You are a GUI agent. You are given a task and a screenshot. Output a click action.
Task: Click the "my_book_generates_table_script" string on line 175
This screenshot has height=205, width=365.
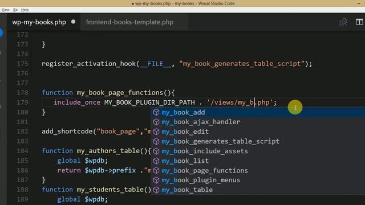pos(242,64)
